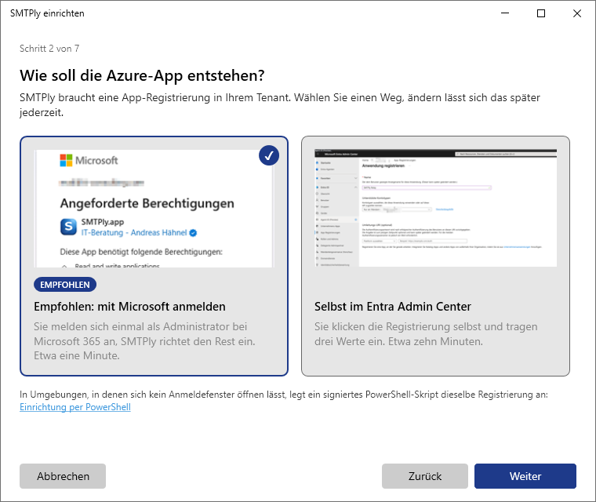Close the SMTPly einrichten window

point(576,13)
